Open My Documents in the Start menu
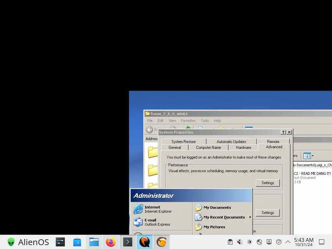332x249 pixels. pyautogui.click(x=223, y=207)
